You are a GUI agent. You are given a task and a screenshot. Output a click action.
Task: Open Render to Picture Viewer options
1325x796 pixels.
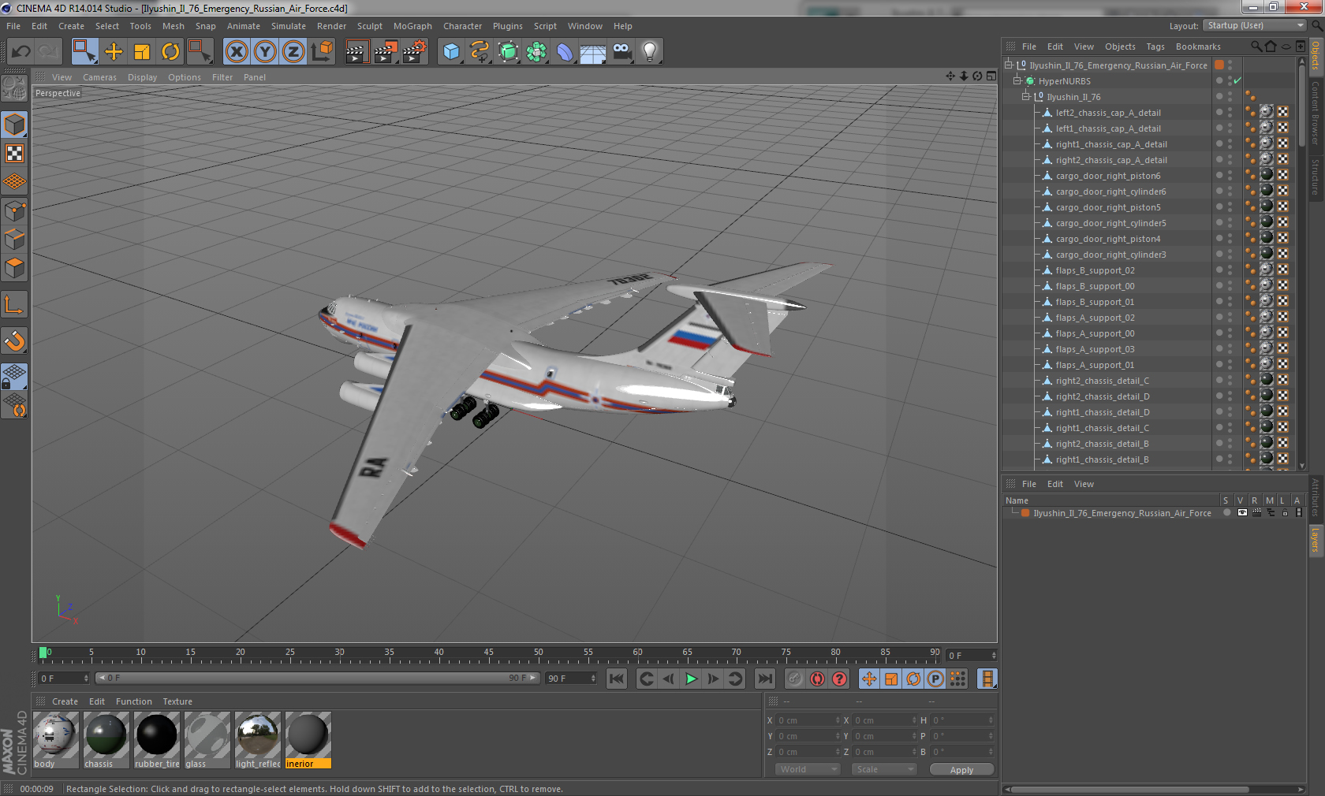click(x=386, y=52)
